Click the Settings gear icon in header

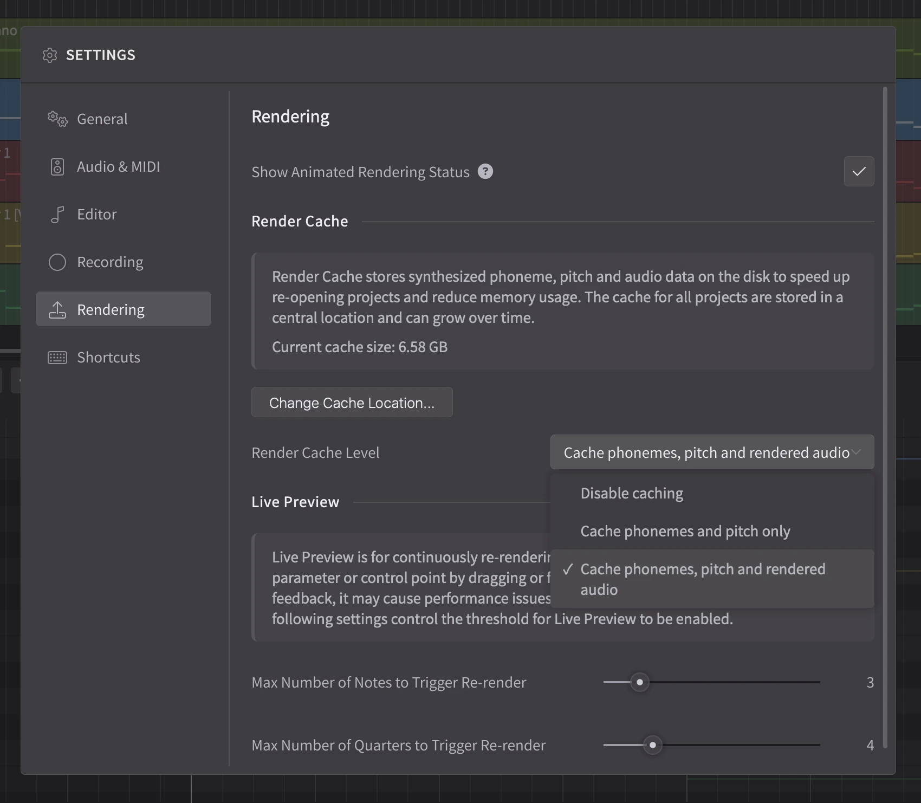click(x=50, y=55)
